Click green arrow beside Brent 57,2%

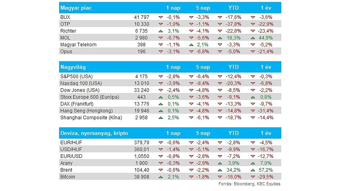tap(253, 170)
